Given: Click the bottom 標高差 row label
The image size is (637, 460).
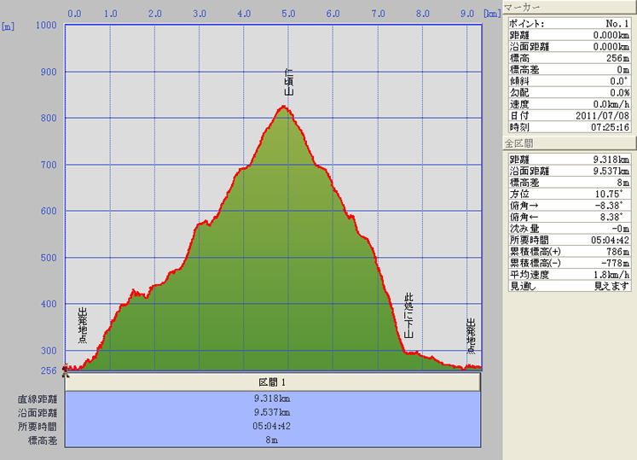Looking at the screenshot, I should [43, 440].
